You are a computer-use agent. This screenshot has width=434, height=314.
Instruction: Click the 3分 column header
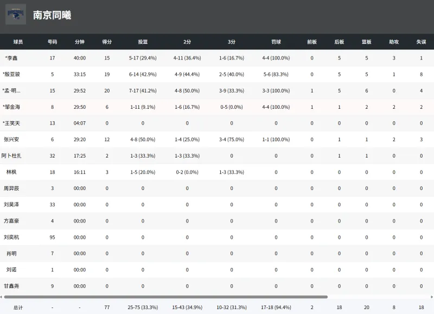click(x=232, y=42)
